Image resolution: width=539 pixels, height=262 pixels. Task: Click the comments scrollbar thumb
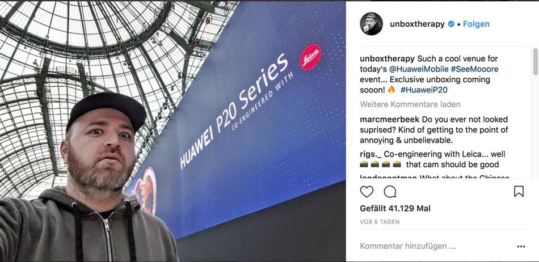535,62
